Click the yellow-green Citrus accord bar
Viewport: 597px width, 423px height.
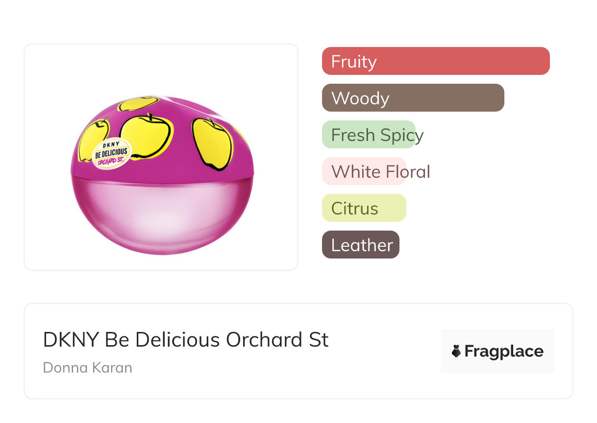pos(364,208)
